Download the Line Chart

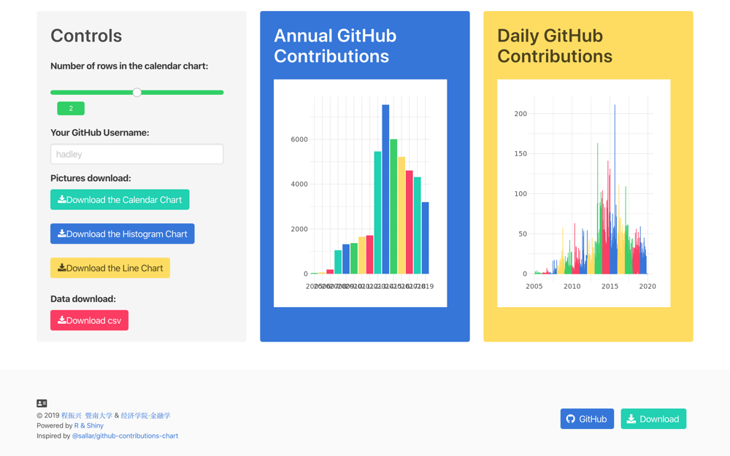coord(110,268)
